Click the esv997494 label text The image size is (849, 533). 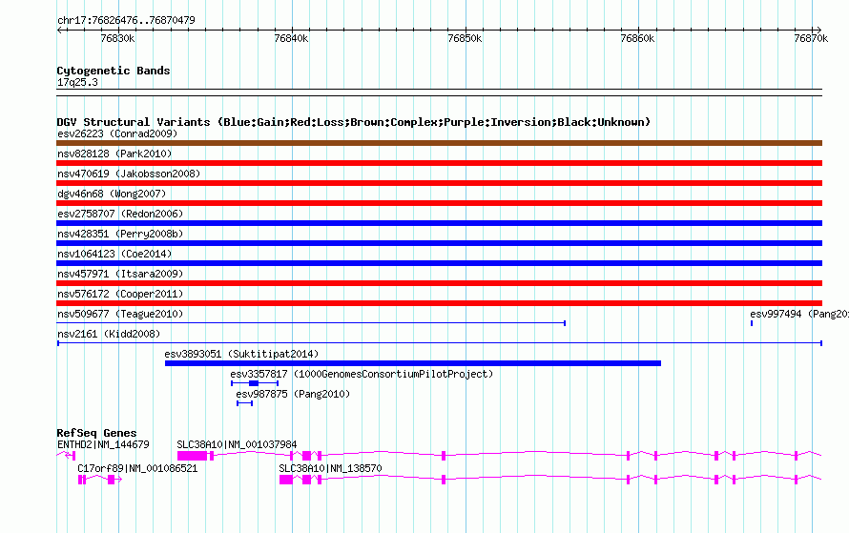click(799, 314)
